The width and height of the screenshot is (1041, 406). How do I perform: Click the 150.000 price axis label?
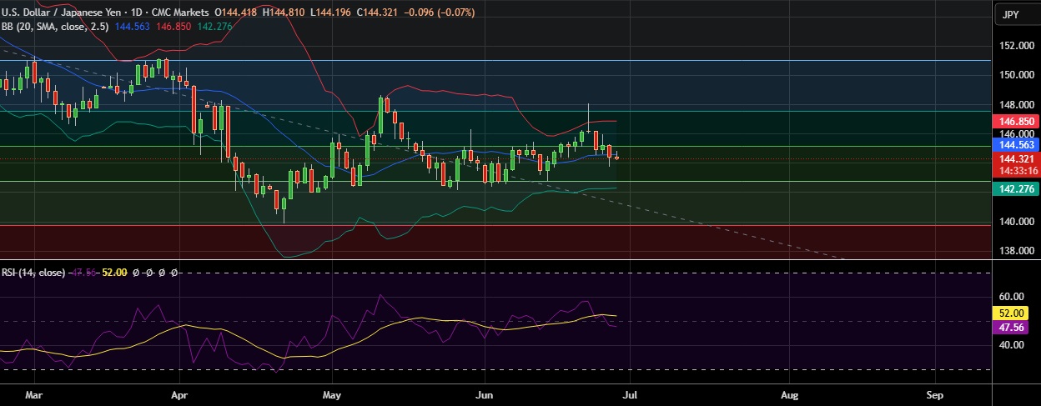point(1018,75)
